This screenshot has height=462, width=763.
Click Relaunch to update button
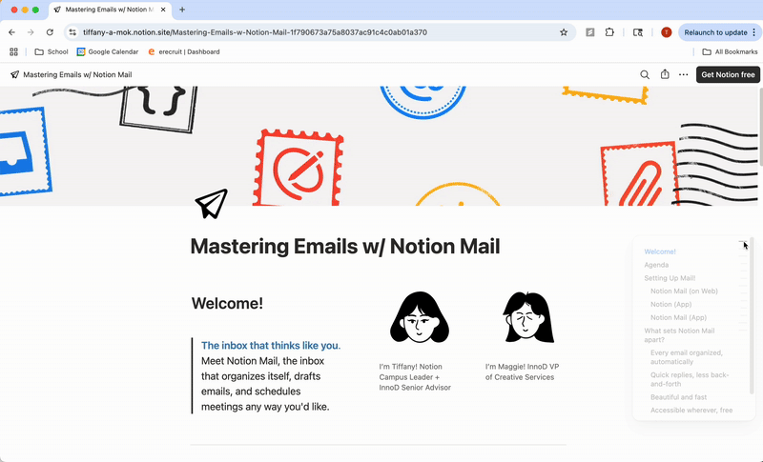click(x=715, y=32)
